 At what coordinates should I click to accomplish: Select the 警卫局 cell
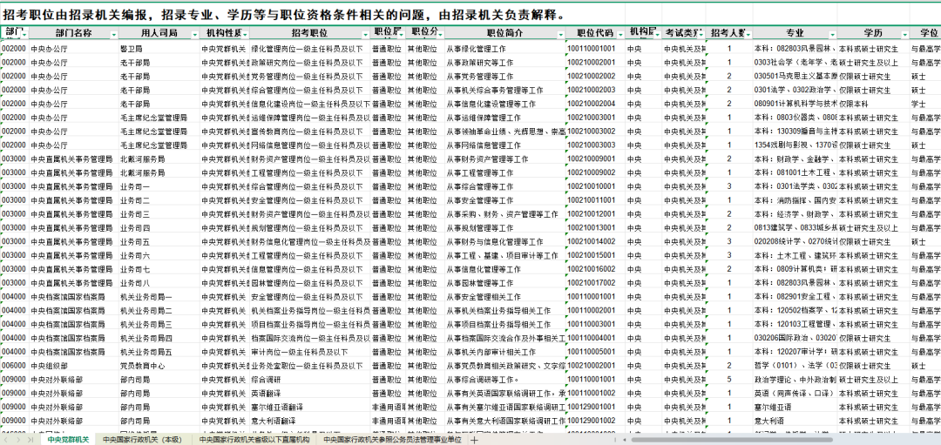coord(159,49)
